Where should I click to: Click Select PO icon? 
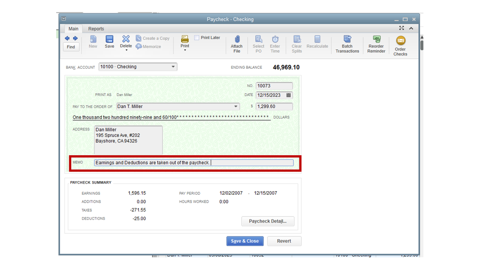click(x=258, y=39)
